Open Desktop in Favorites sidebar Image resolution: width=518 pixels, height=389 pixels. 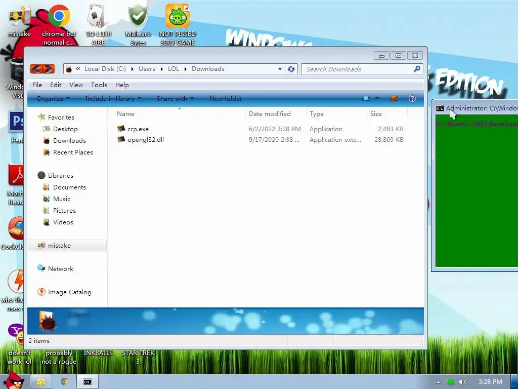(65, 129)
